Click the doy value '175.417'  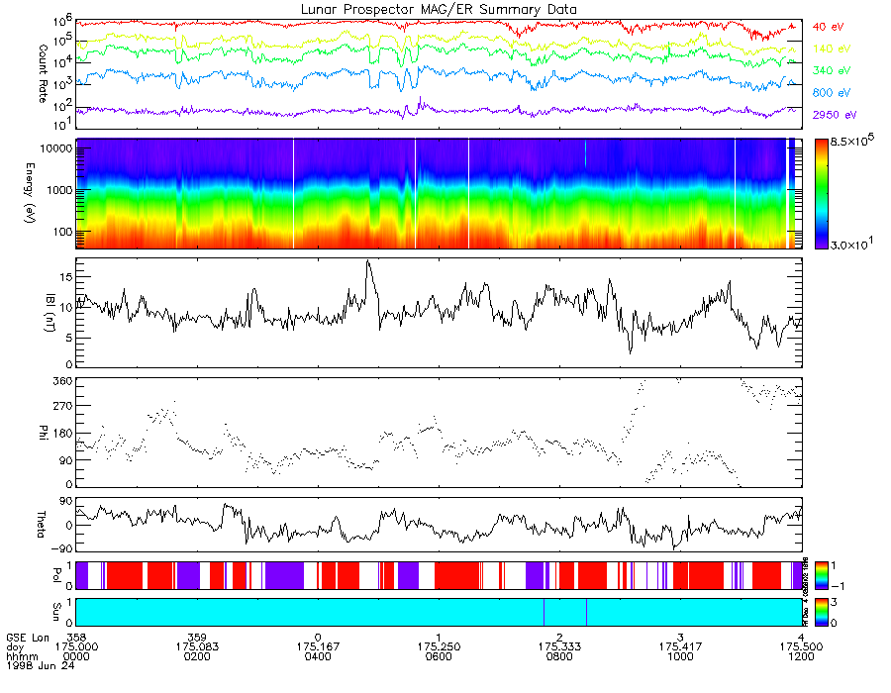(x=680, y=647)
